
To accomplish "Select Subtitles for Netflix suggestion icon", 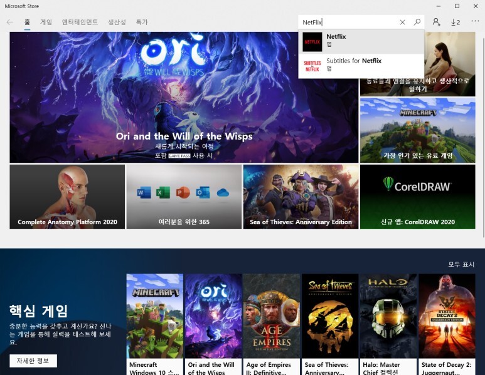I will pos(312,66).
